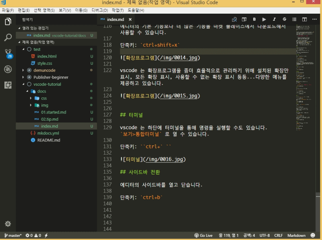The height and width of the screenshot is (240, 322).
Task: Open more actions ellipsis in editor toolbar
Action: pos(314,19)
